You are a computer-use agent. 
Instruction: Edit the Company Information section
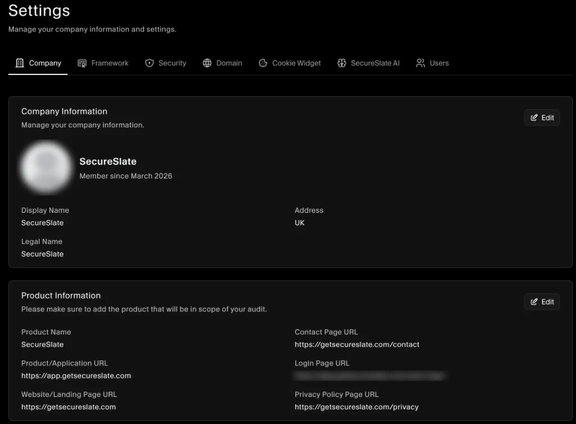[x=542, y=118]
